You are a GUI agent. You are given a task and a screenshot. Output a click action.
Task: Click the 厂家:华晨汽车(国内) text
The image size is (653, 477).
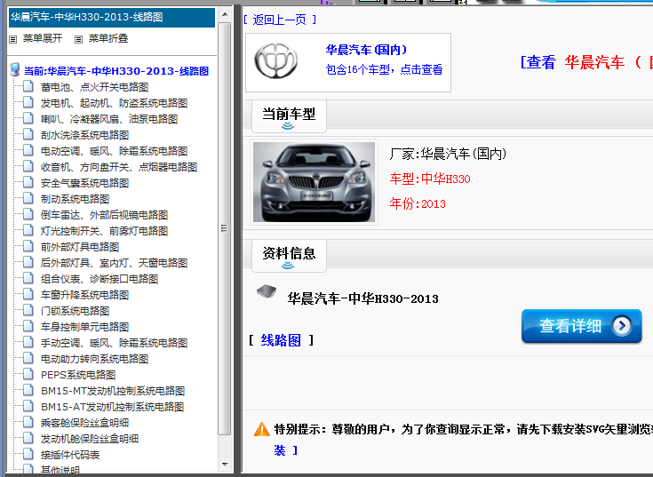[448, 154]
